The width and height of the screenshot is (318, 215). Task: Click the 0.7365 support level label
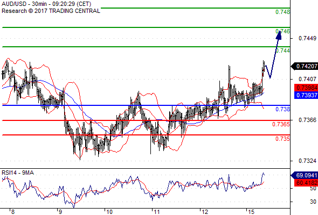pyautogui.click(x=281, y=124)
